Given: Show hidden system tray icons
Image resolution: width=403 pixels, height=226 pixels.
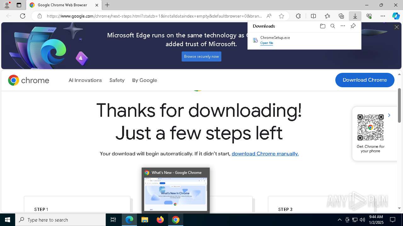Looking at the screenshot, I should (x=339, y=220).
